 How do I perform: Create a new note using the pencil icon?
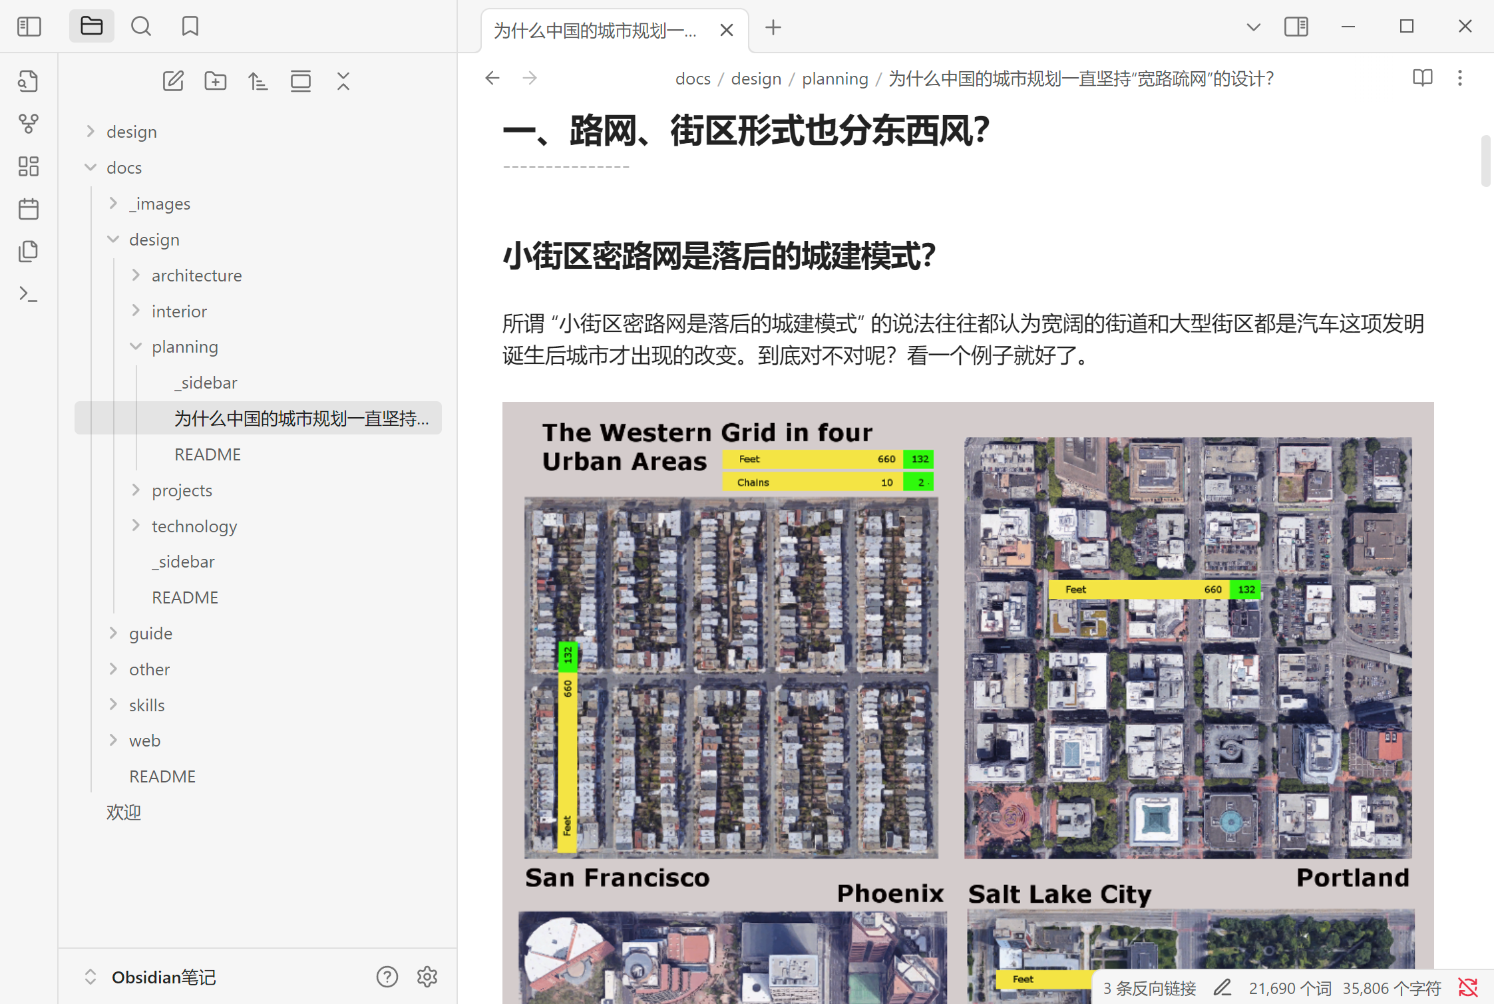173,81
